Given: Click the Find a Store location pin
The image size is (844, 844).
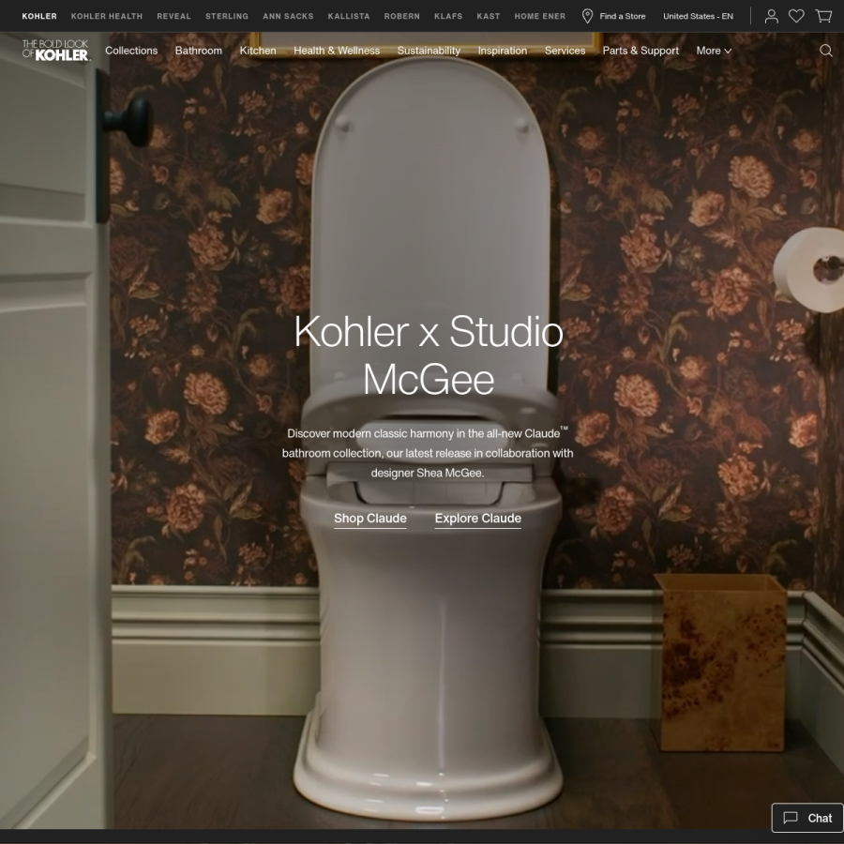Looking at the screenshot, I should pos(587,16).
